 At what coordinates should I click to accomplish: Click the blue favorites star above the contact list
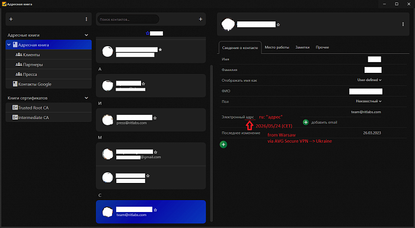click(x=148, y=33)
